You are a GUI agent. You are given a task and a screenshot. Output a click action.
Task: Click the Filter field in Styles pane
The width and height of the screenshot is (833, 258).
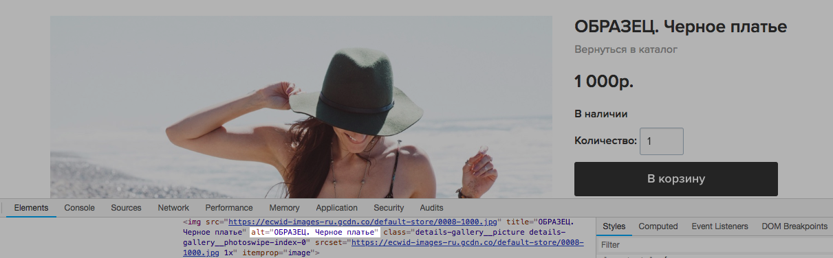pos(714,244)
